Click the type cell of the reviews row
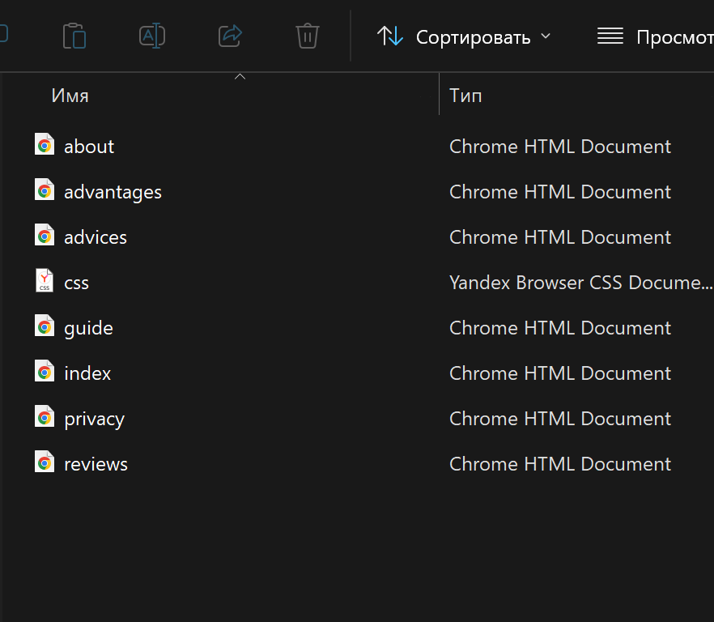This screenshot has width=714, height=622. point(560,464)
